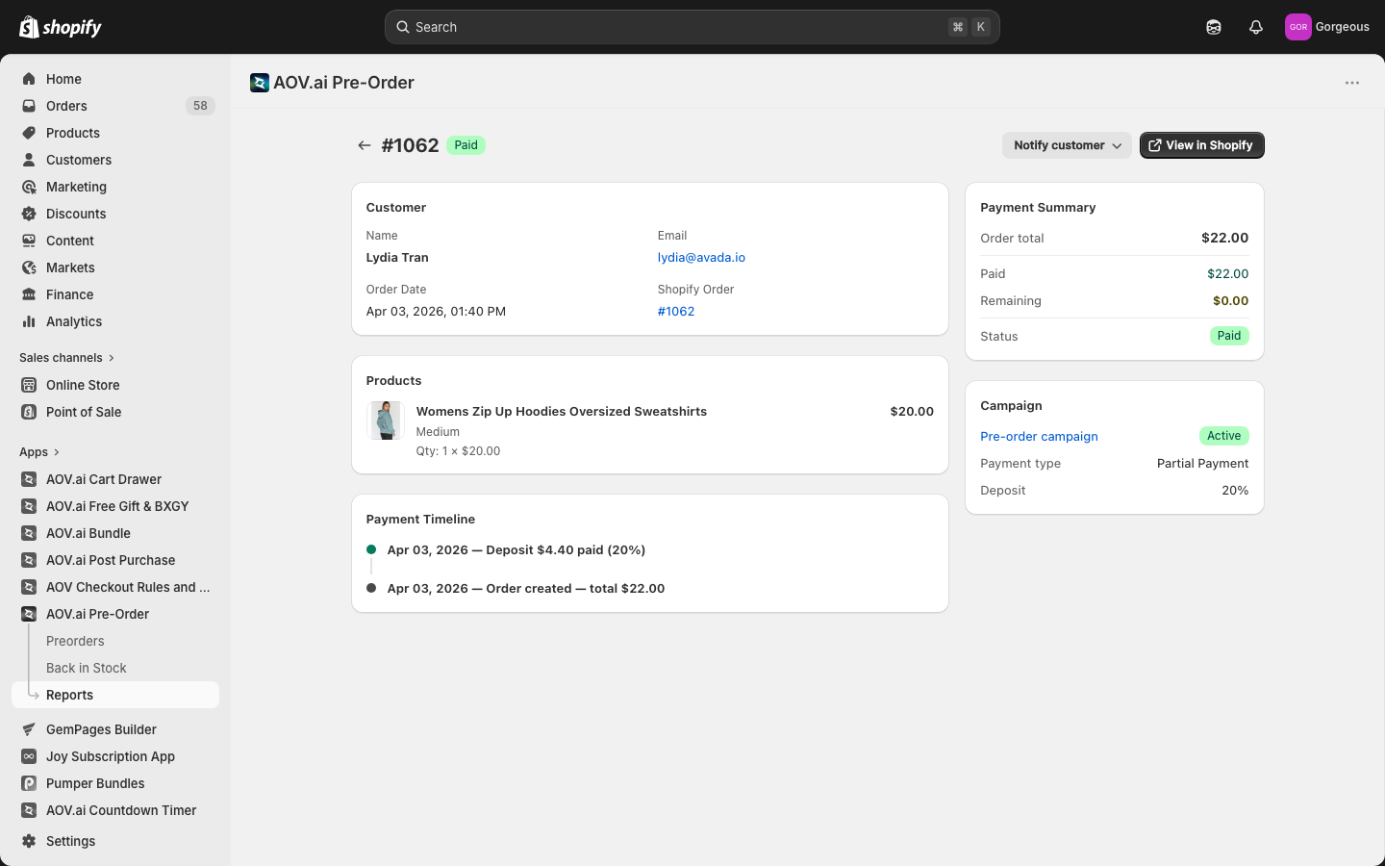Open the three-dot more actions menu
Image resolution: width=1385 pixels, height=866 pixels.
[x=1352, y=83]
